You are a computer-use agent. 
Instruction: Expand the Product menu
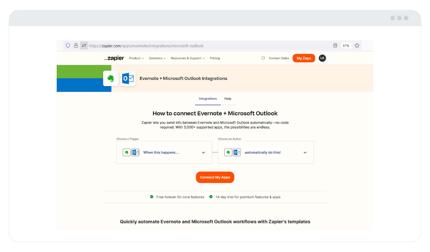tap(136, 58)
